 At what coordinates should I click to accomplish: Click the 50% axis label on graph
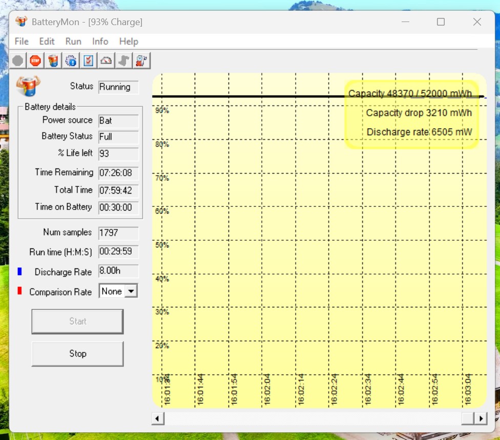(x=162, y=245)
